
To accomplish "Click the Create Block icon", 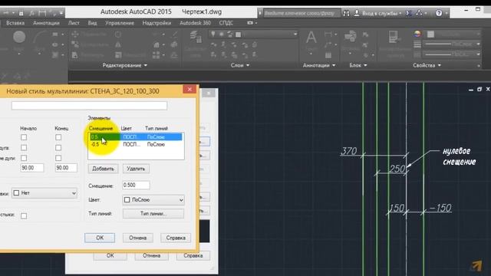I will (365, 34).
